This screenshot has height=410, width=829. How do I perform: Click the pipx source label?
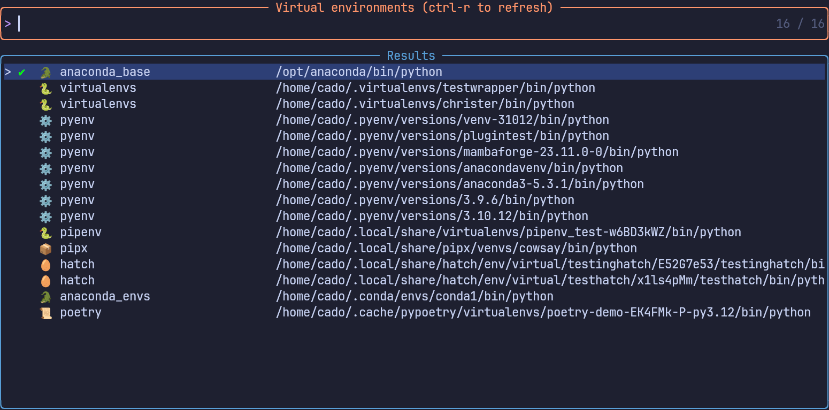coord(74,249)
